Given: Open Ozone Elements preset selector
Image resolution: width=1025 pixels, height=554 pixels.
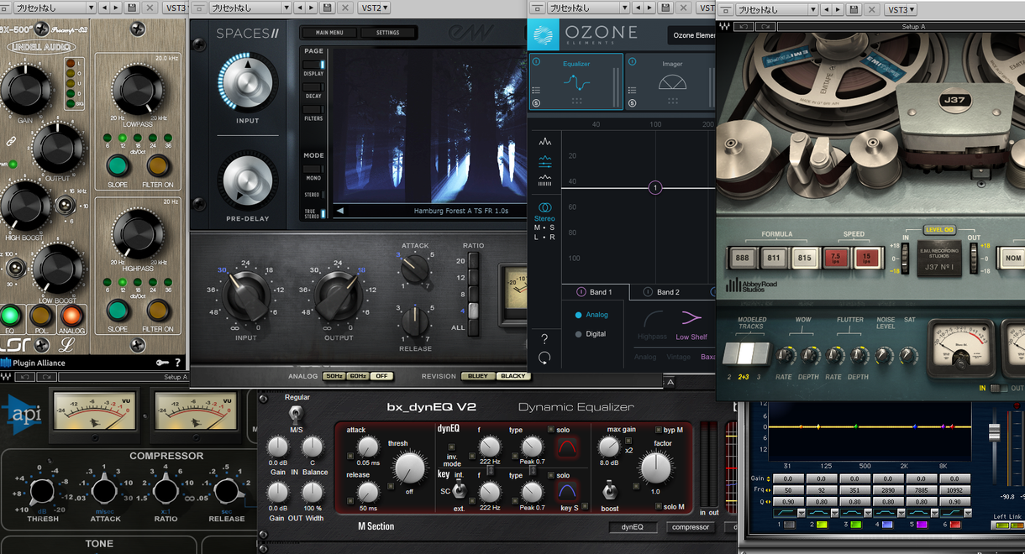Looking at the screenshot, I should click(691, 35).
